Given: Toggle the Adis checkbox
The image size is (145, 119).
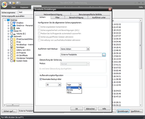Looking at the screenshot, I should 12,28.
